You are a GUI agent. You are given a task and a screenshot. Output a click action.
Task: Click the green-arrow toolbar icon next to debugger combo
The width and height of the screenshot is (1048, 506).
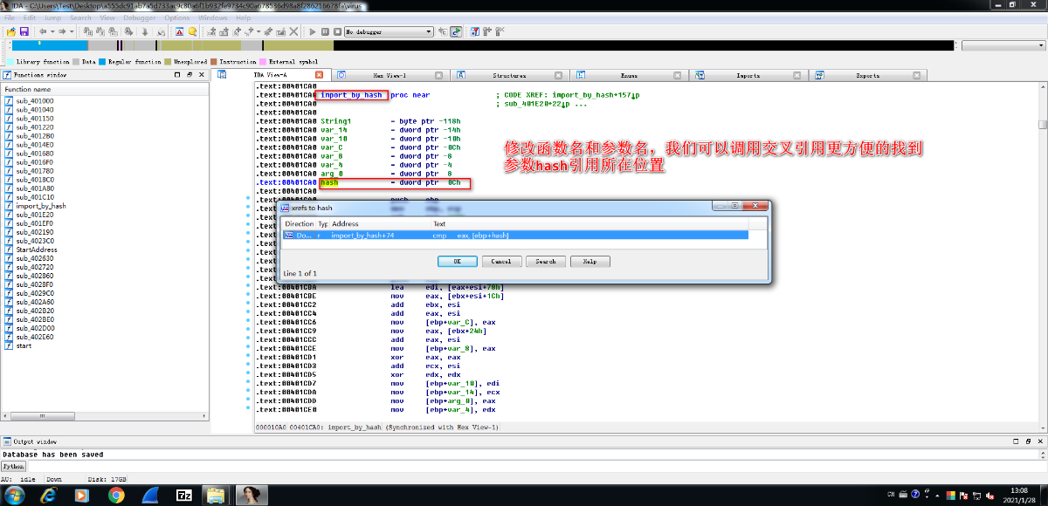pyautogui.click(x=456, y=31)
